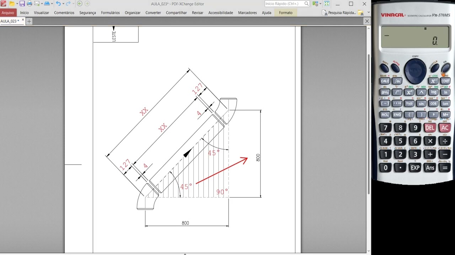Click the search folder icon beside Pesquisa Rápida
The height and width of the screenshot is (255, 455).
(360, 13)
